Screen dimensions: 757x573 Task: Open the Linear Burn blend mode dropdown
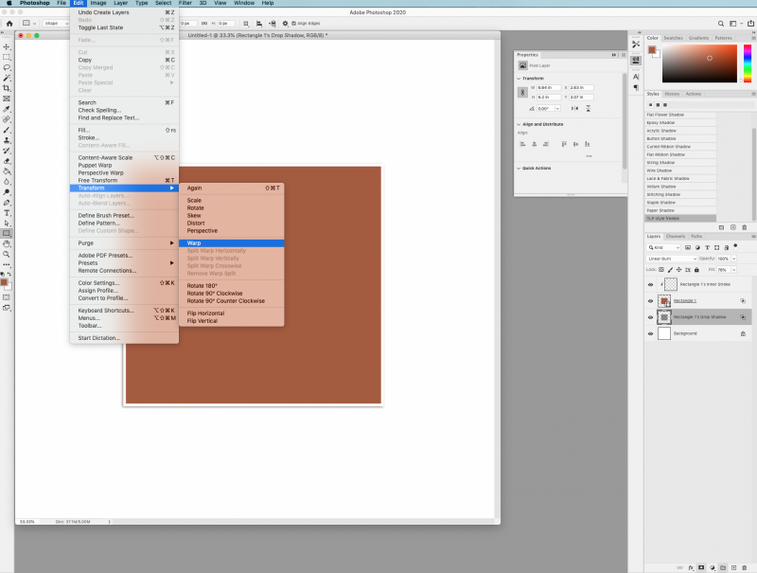click(x=672, y=259)
